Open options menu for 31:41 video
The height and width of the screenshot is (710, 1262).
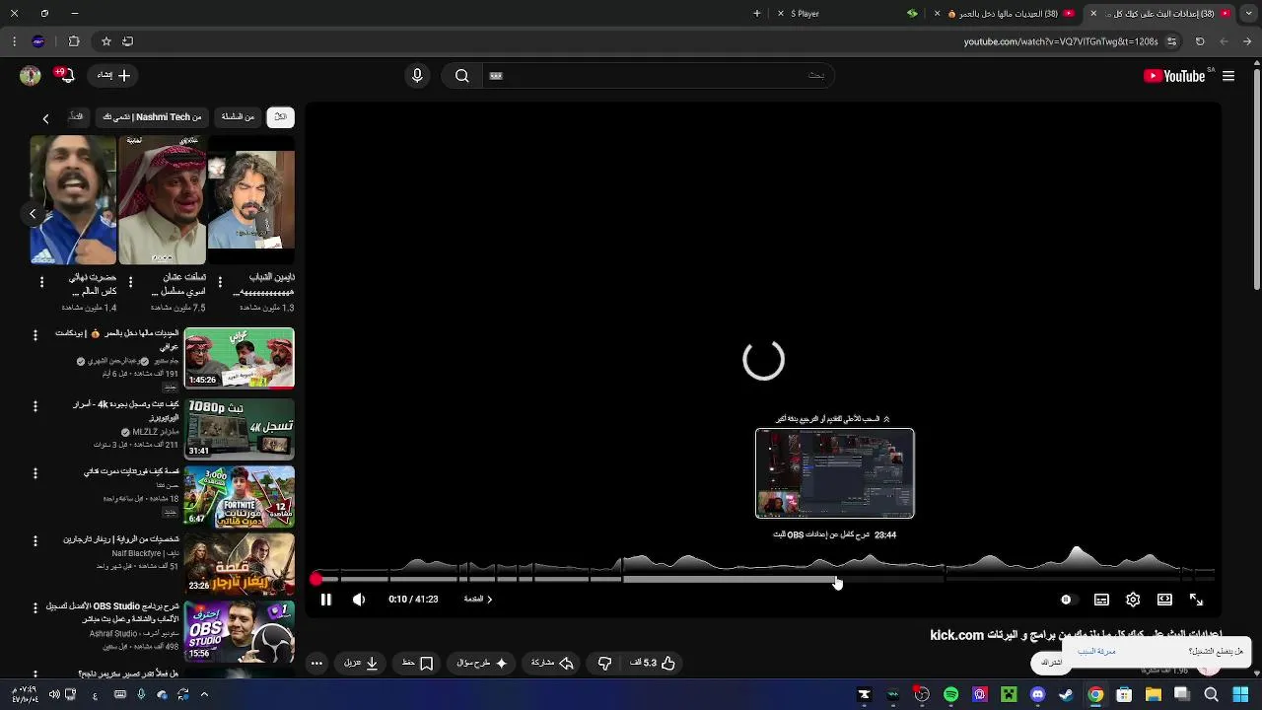tap(35, 406)
